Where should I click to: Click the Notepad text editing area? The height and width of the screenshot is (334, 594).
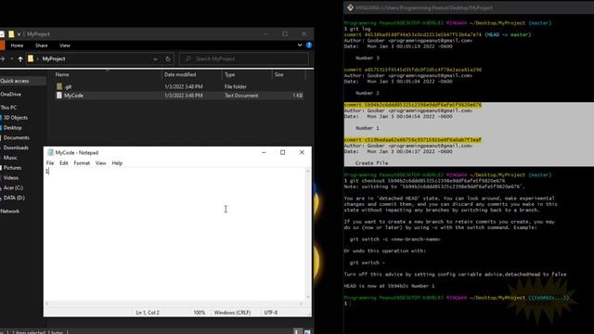coord(174,234)
